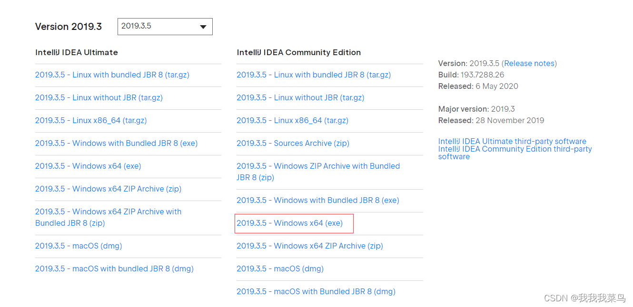Open the 2019.3.5 version dropdown
Screen dimensions: 633x307
(165, 27)
